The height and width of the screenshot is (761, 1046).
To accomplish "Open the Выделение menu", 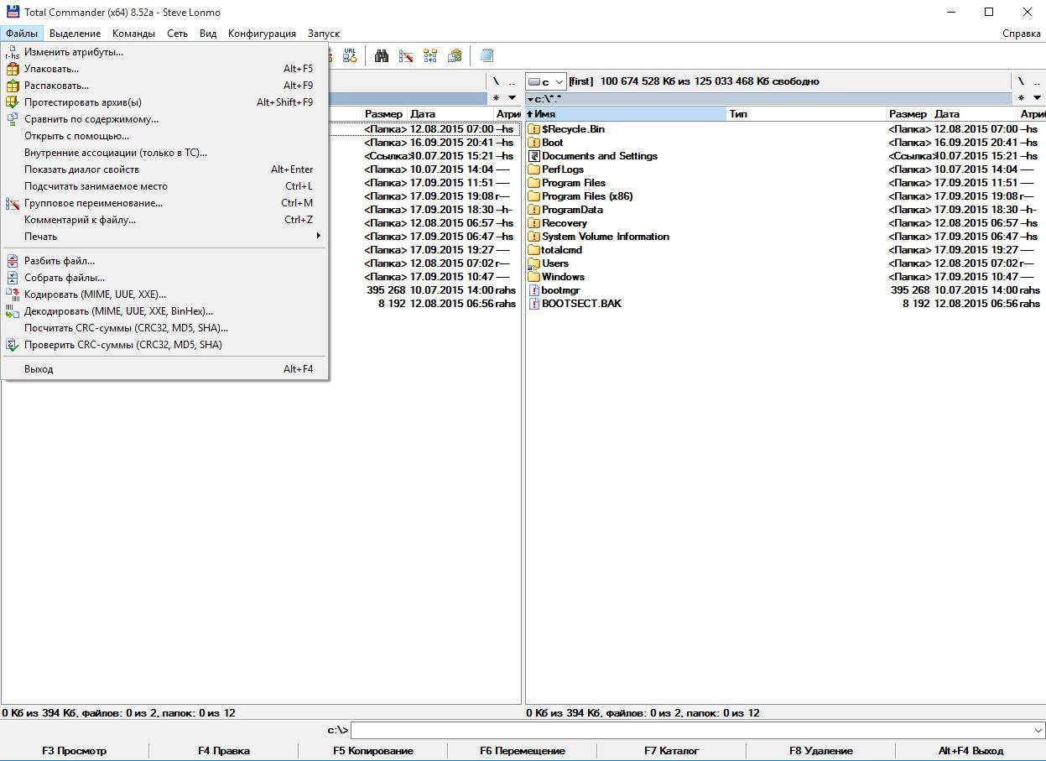I will [x=75, y=34].
